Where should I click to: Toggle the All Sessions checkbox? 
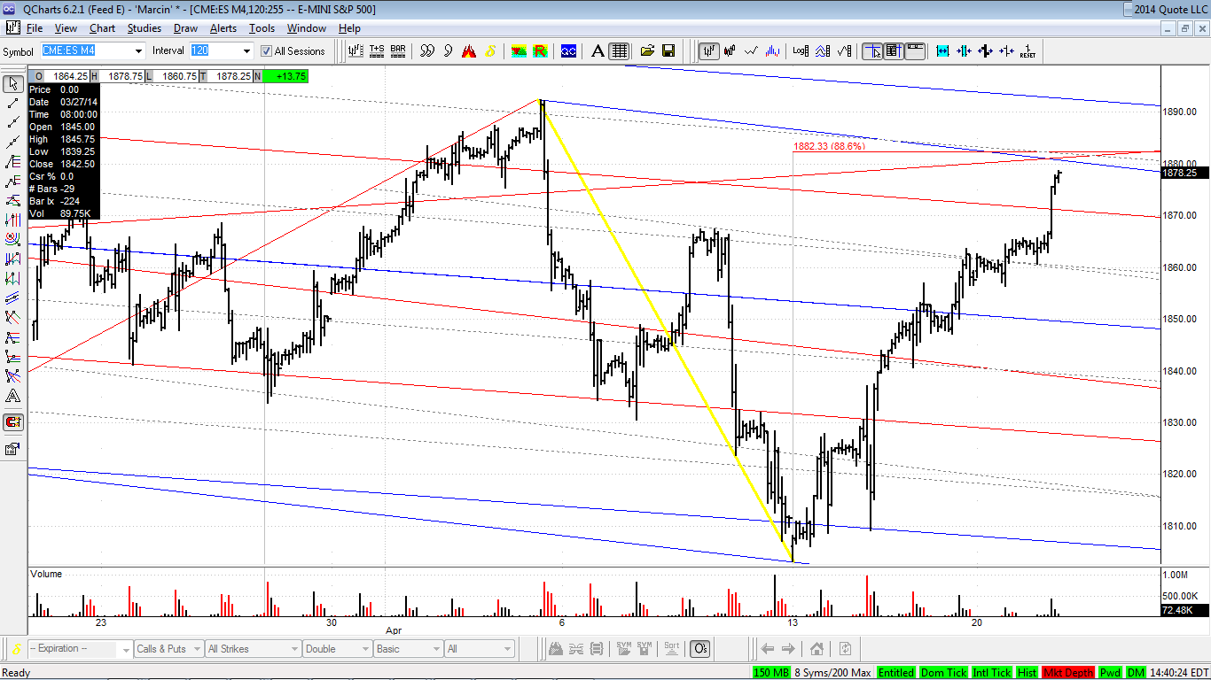pyautogui.click(x=266, y=51)
